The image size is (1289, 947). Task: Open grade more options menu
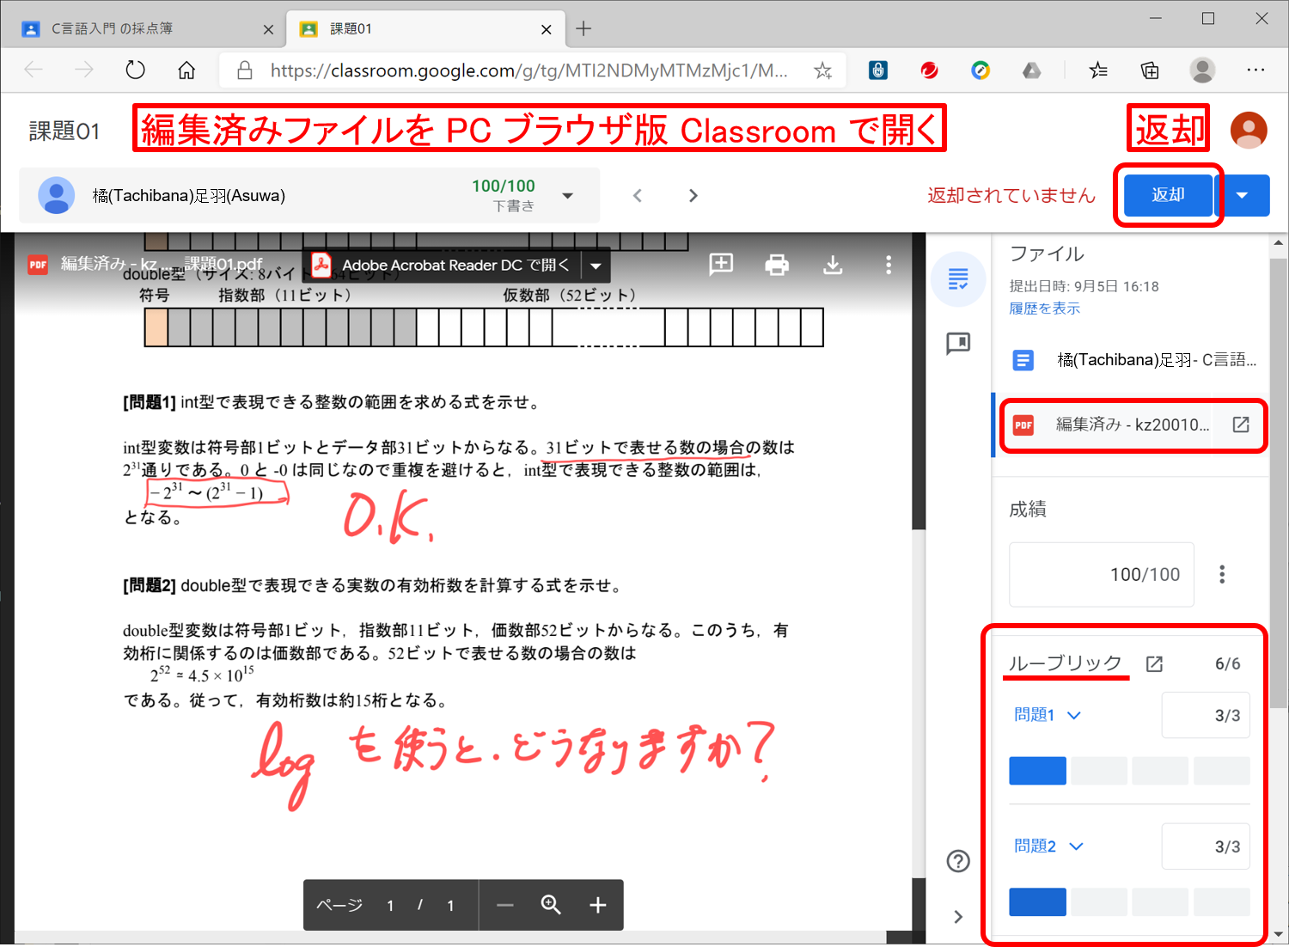pyautogui.click(x=1222, y=574)
